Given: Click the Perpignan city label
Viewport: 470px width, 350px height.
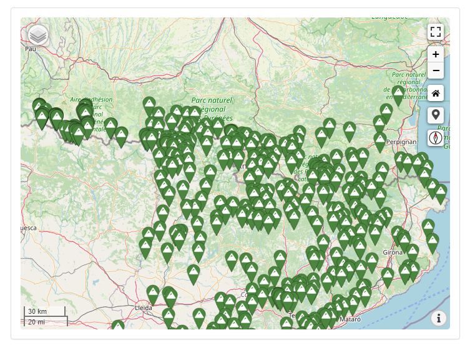Looking at the screenshot, I should [401, 142].
